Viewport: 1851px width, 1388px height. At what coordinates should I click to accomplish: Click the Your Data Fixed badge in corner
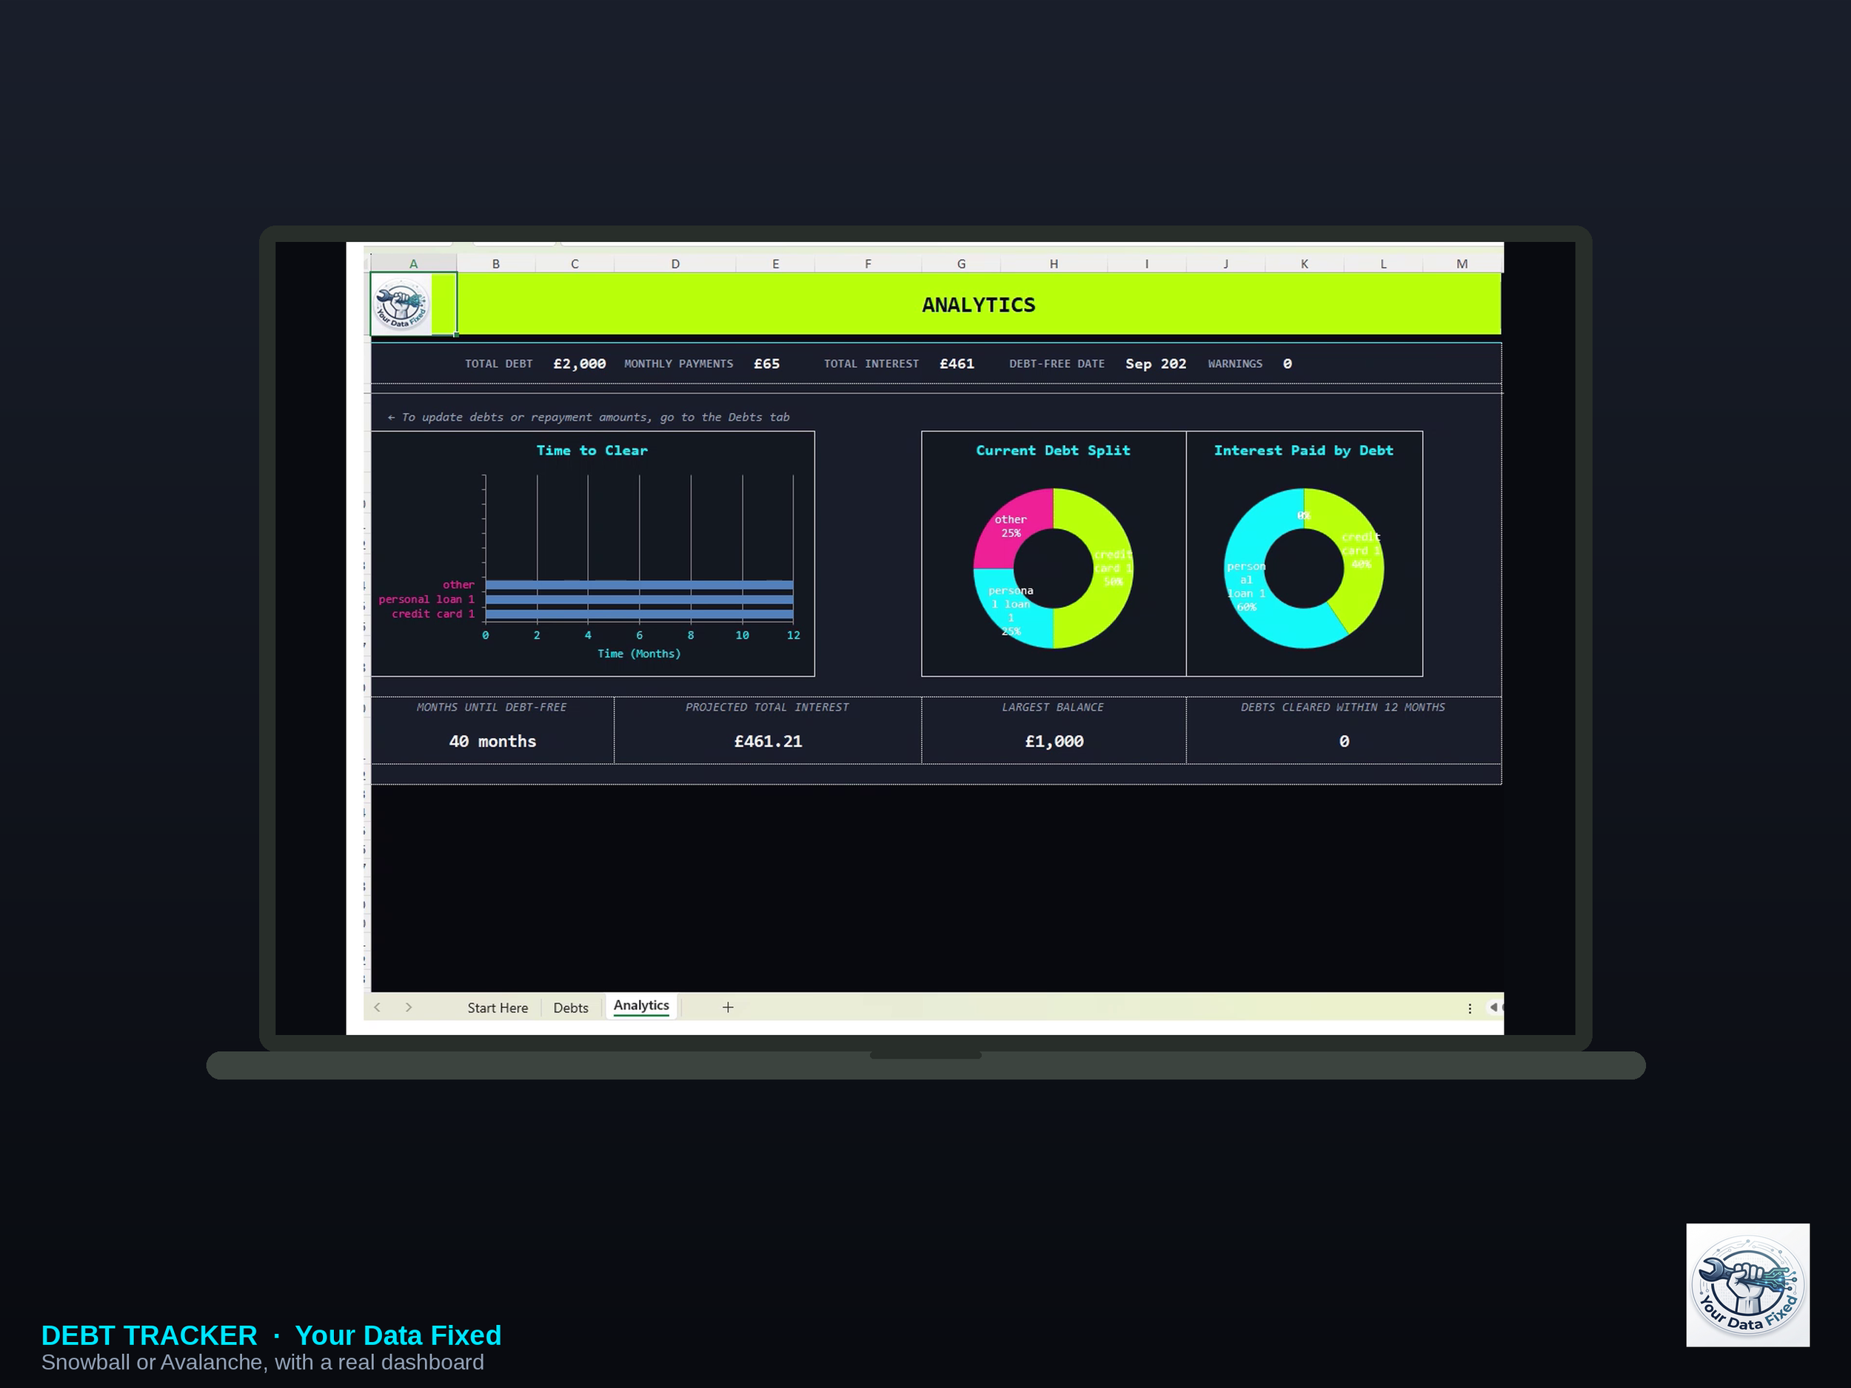point(1747,1285)
